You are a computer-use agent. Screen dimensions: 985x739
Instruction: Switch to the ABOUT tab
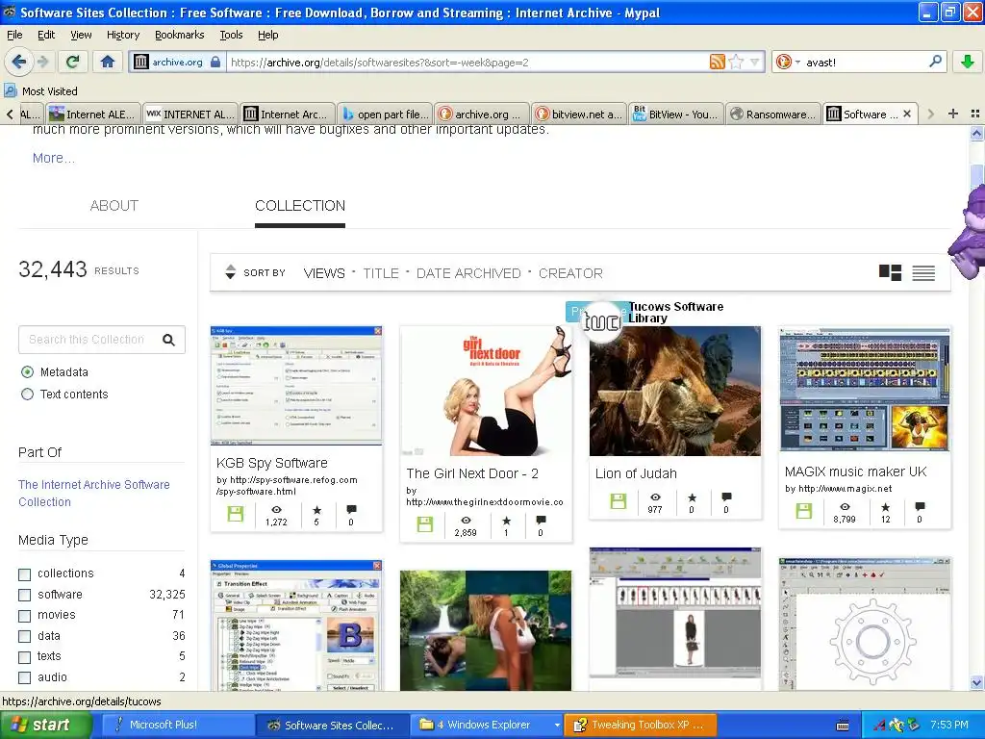click(x=114, y=206)
